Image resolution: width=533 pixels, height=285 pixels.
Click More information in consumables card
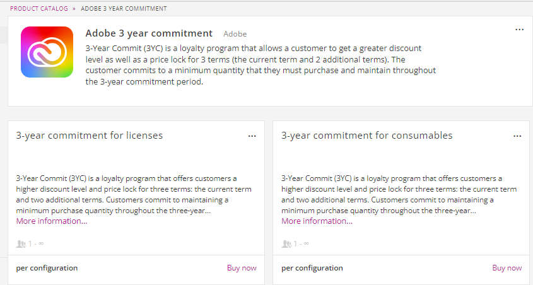(x=317, y=221)
